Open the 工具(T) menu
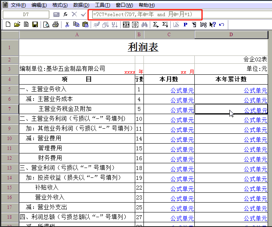The height and width of the screenshot is (227, 272). [102, 5]
